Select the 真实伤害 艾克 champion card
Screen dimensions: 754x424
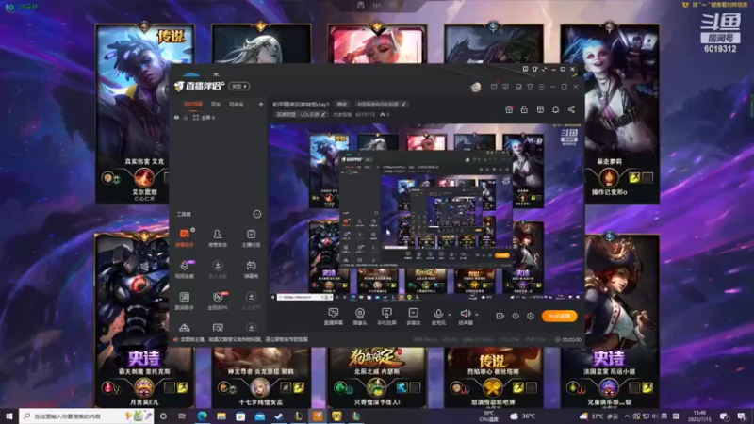point(144,114)
